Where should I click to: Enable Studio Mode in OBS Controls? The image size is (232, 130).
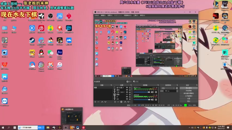click(x=189, y=96)
